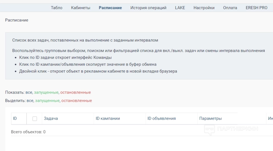Image resolution: width=273 pixels, height=151 pixels.
Task: Navigate to the Оплата section
Action: pyautogui.click(x=230, y=8)
